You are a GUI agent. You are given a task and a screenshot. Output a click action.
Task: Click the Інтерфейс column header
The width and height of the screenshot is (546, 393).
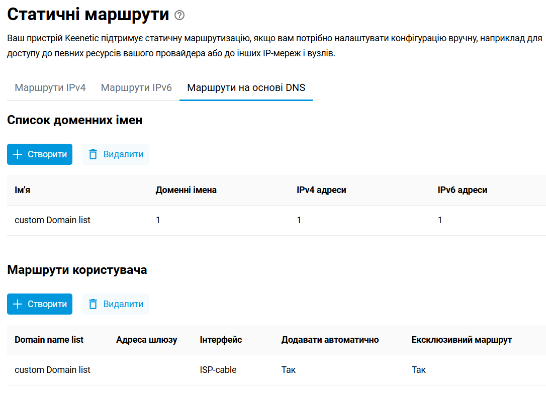[221, 340]
